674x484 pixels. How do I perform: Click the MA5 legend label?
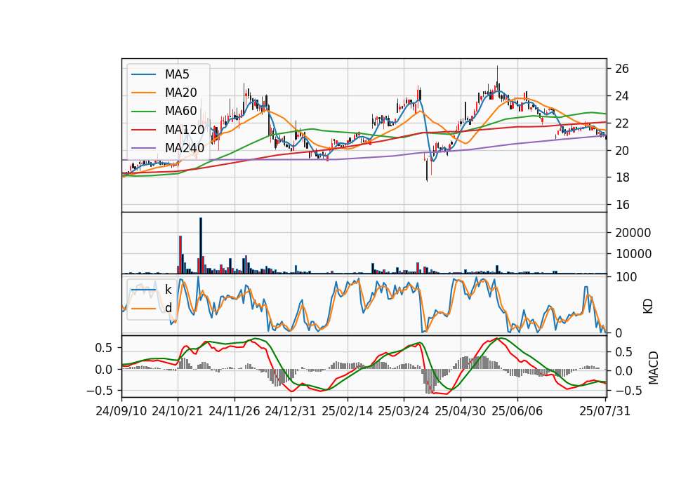pyautogui.click(x=177, y=74)
